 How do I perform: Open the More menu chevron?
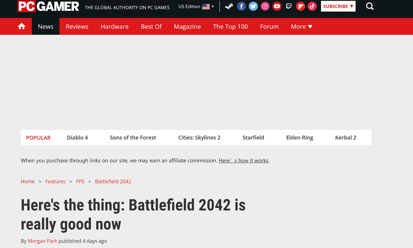[310, 26]
